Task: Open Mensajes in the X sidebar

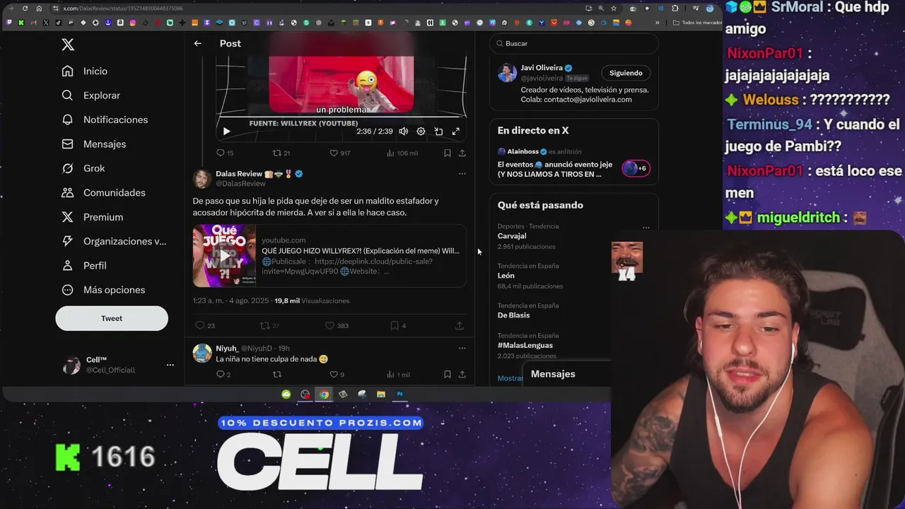Action: click(94, 144)
